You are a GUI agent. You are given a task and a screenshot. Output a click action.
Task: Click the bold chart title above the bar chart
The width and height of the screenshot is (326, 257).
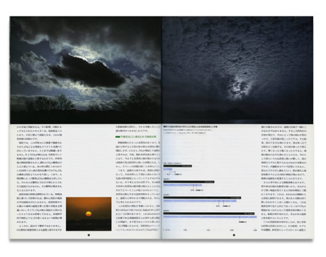[x=191, y=127]
